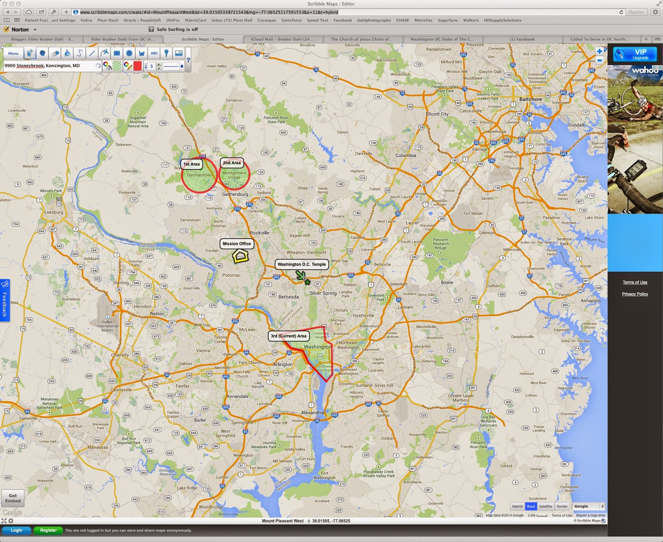This screenshot has height=542, width=663.
Task: Select the place marker pin tool
Action: (x=167, y=53)
